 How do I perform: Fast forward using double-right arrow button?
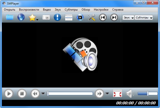point(99,93)
